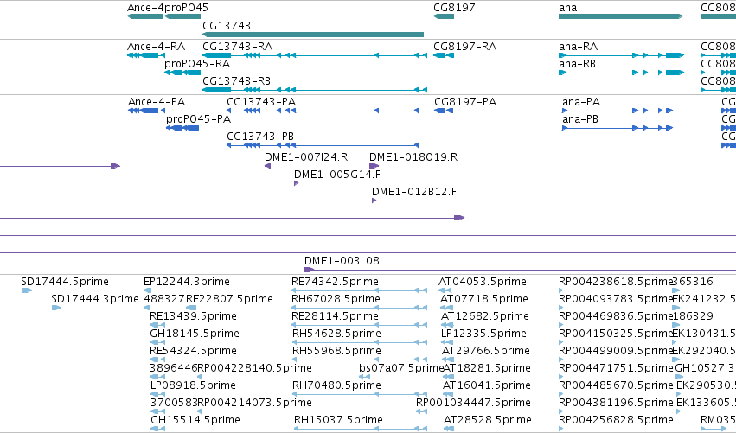Select the RP004150325.5prime EST label
Screen dimensions: 736x433
(616, 334)
